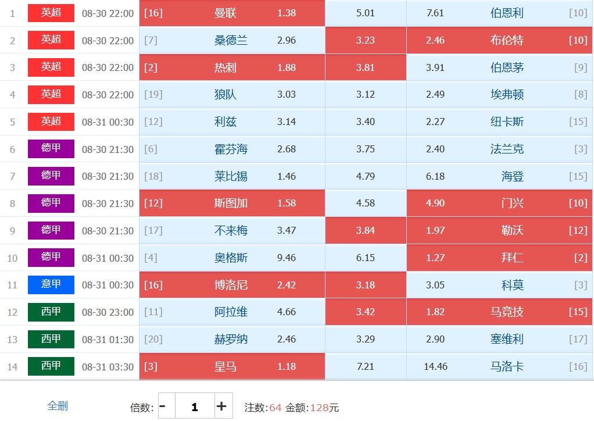The height and width of the screenshot is (421, 594).
Task: Toggle draw odds 3.81 in 热刺 row
Action: pos(366,67)
